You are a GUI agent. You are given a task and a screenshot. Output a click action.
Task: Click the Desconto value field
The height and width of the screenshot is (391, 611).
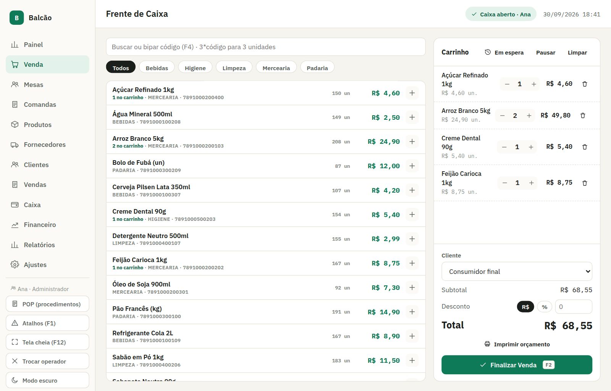[574, 307]
